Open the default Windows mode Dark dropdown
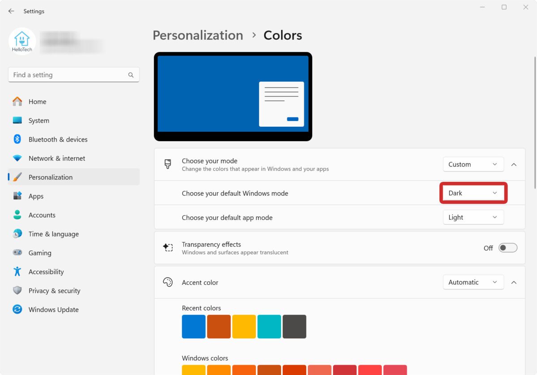537x375 pixels. [x=473, y=193]
